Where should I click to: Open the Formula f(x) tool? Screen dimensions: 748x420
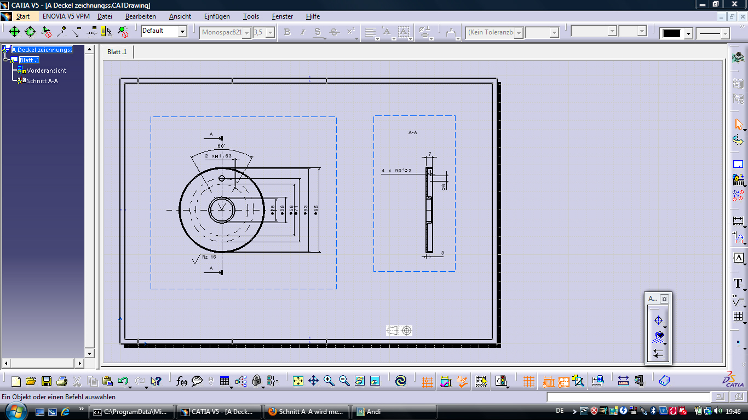(182, 381)
